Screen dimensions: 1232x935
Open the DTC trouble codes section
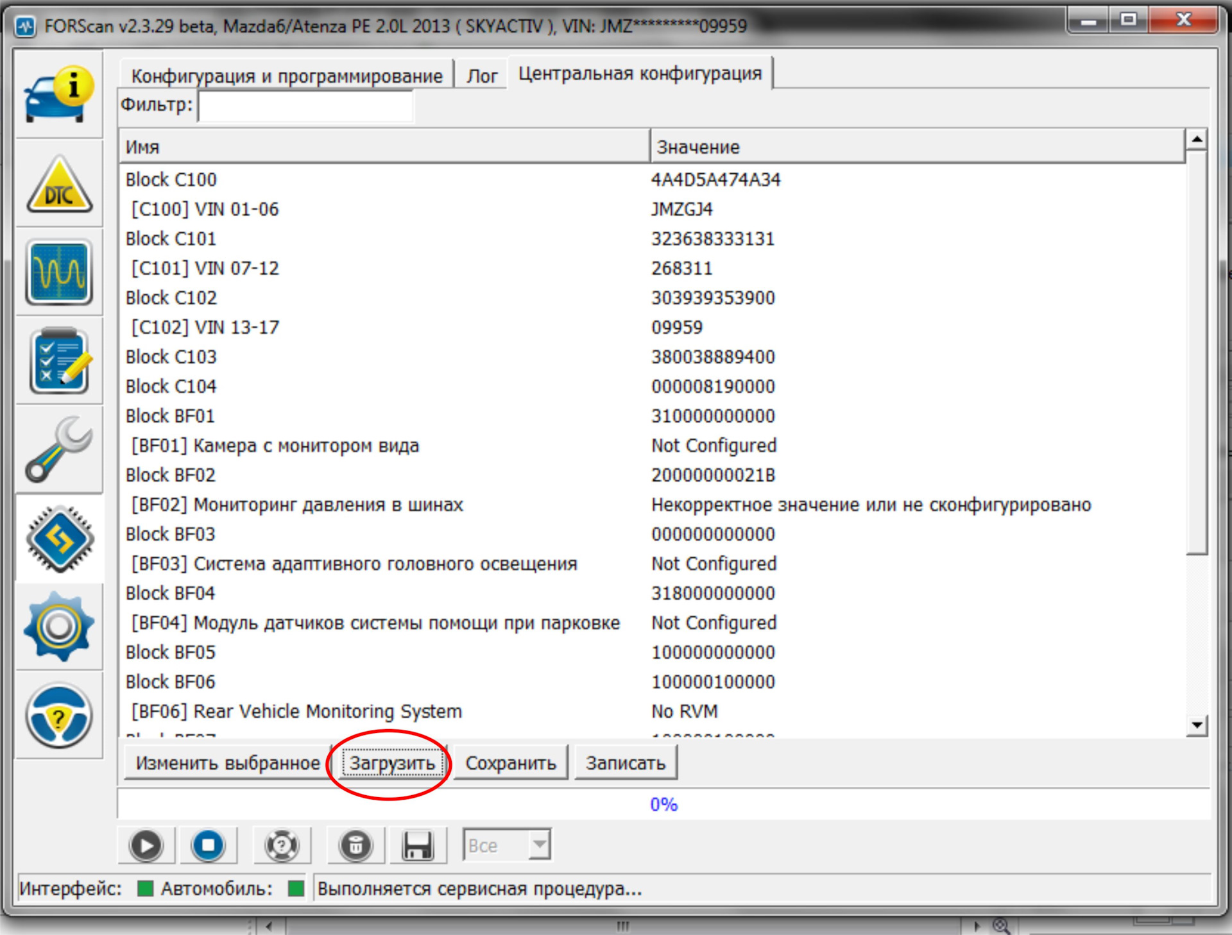point(59,185)
